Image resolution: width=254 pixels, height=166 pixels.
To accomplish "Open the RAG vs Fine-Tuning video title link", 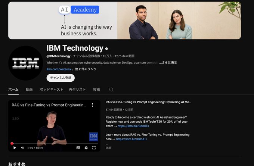I will pos(148,102).
